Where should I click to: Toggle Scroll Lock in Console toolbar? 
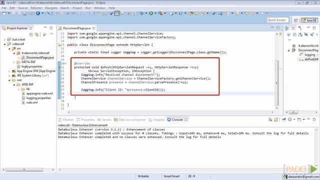[x=276, y=119]
